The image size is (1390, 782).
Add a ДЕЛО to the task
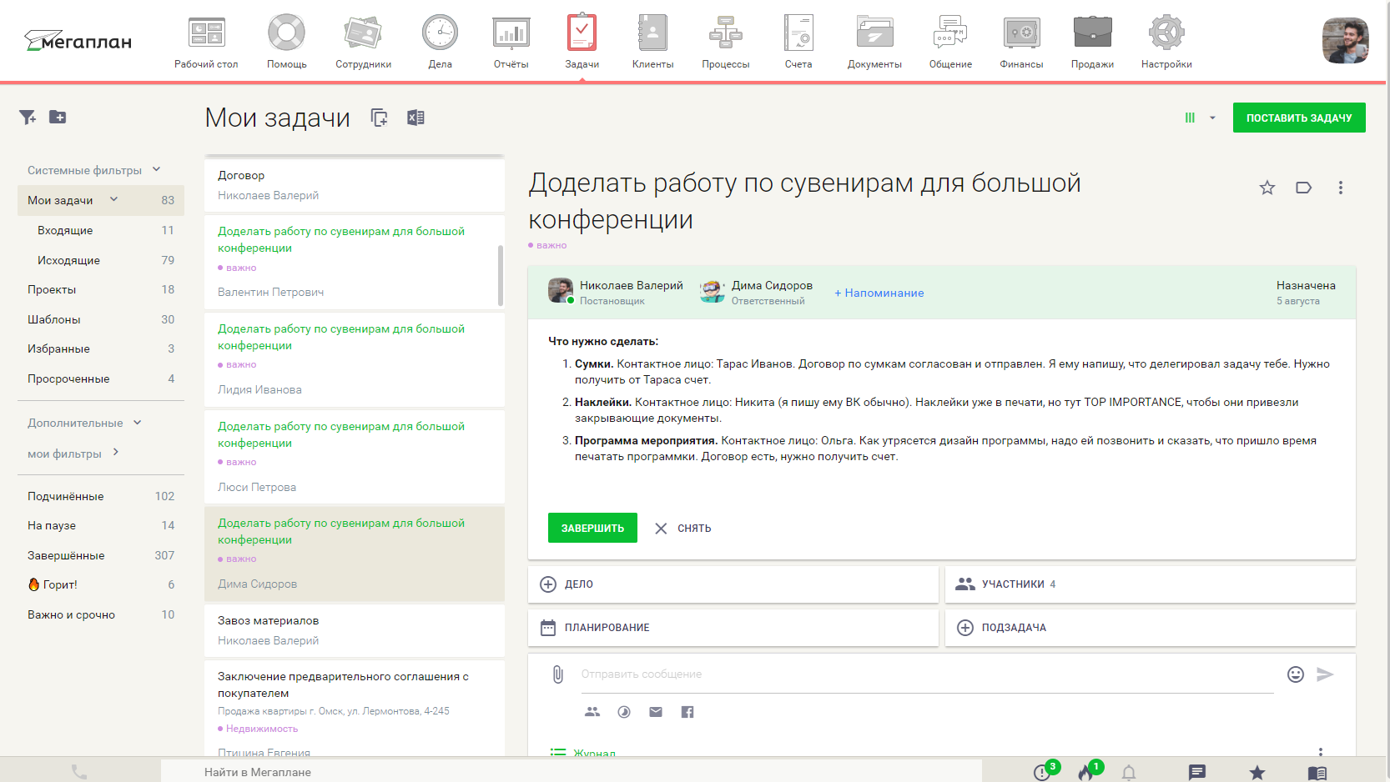point(733,584)
